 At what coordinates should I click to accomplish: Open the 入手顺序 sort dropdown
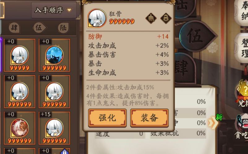pyautogui.click(x=54, y=10)
